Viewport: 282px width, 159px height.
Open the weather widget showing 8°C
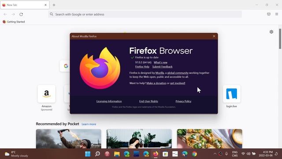click(16, 154)
